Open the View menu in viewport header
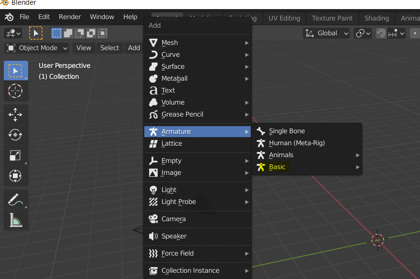This screenshot has height=279, width=420. [x=84, y=48]
